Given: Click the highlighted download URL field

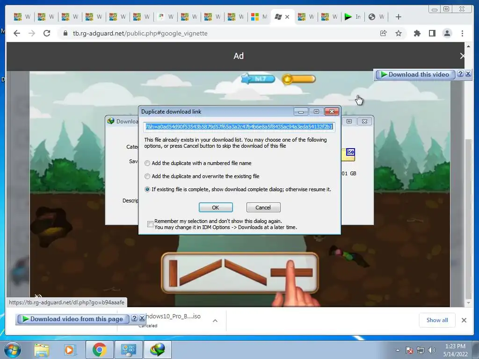Looking at the screenshot, I should click(x=239, y=127).
